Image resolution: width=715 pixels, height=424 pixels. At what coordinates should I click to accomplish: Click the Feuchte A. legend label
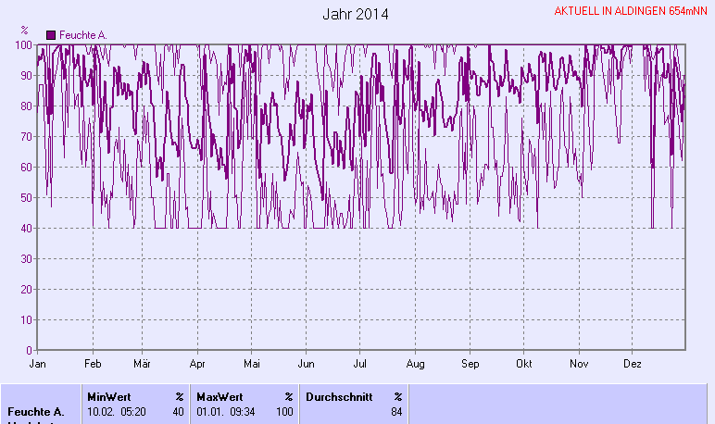pyautogui.click(x=82, y=34)
